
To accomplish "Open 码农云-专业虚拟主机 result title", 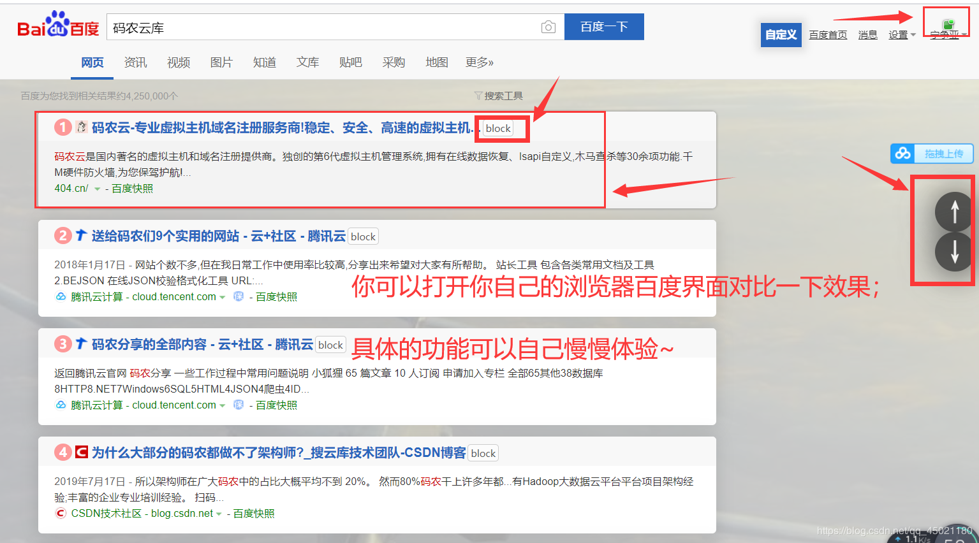I will (x=286, y=128).
